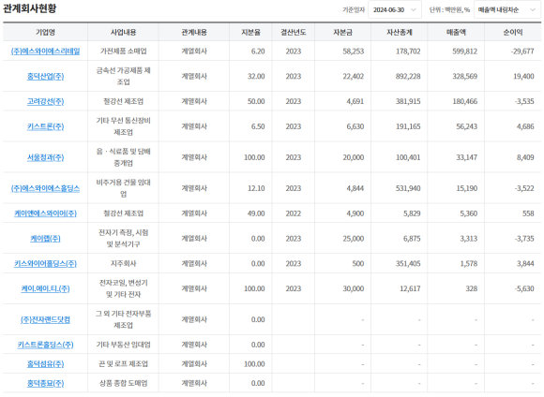
Task: Open the 키스트론홀딩스(주) company link
Action: (x=45, y=345)
